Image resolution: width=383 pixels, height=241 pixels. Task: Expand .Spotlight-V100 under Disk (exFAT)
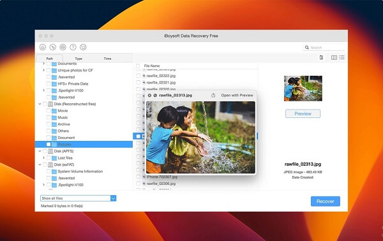click(x=43, y=185)
